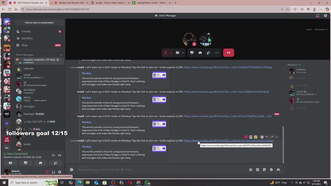Viewport: 331px width, 186px height.
Task: Open new browser tab
Action: pyautogui.click(x=176, y=3)
